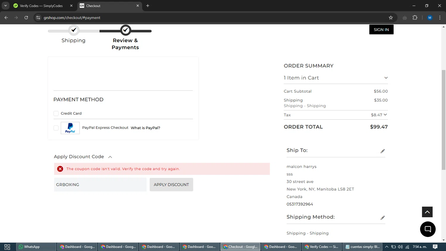Click the incognito-style extension icon in the toolbar
The image size is (446, 251).
tap(405, 18)
